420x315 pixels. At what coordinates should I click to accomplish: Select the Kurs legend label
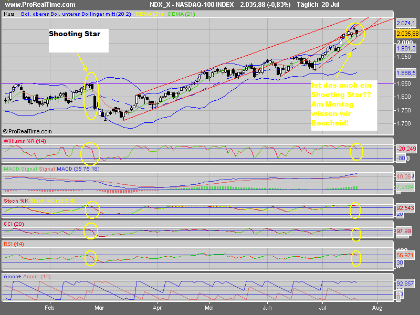coord(9,14)
